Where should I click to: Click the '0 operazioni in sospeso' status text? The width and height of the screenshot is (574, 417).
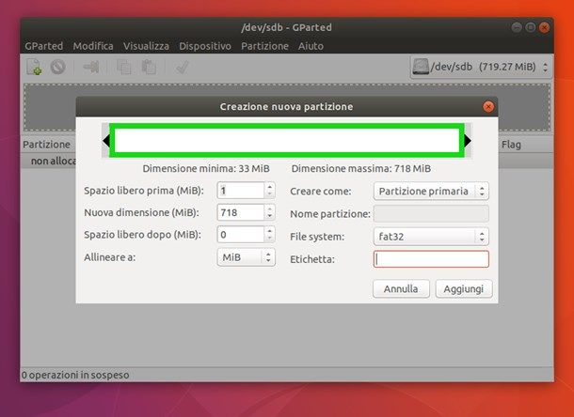[x=75, y=375]
